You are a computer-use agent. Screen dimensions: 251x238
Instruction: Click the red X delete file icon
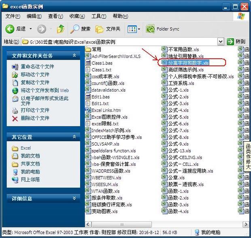point(15,118)
